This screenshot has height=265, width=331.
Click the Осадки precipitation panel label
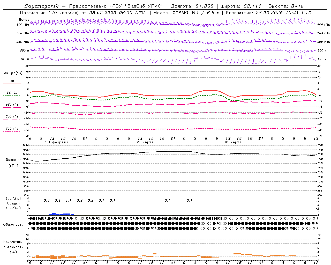click(x=13, y=203)
